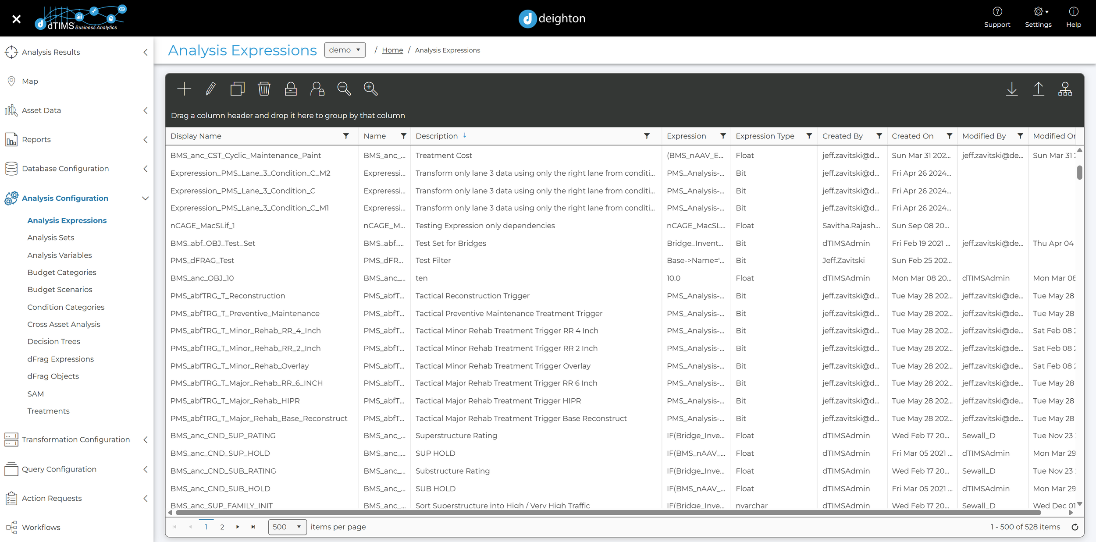Open the 500 items per page dropdown
1096x542 pixels.
[287, 527]
